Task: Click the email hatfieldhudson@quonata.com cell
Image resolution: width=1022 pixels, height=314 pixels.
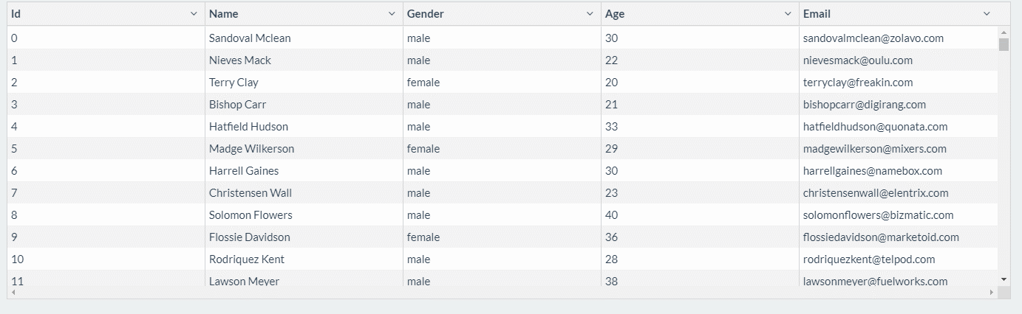Action: [x=875, y=127]
